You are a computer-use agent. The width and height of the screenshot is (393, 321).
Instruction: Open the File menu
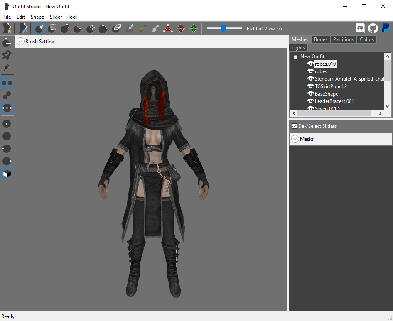tap(7, 17)
